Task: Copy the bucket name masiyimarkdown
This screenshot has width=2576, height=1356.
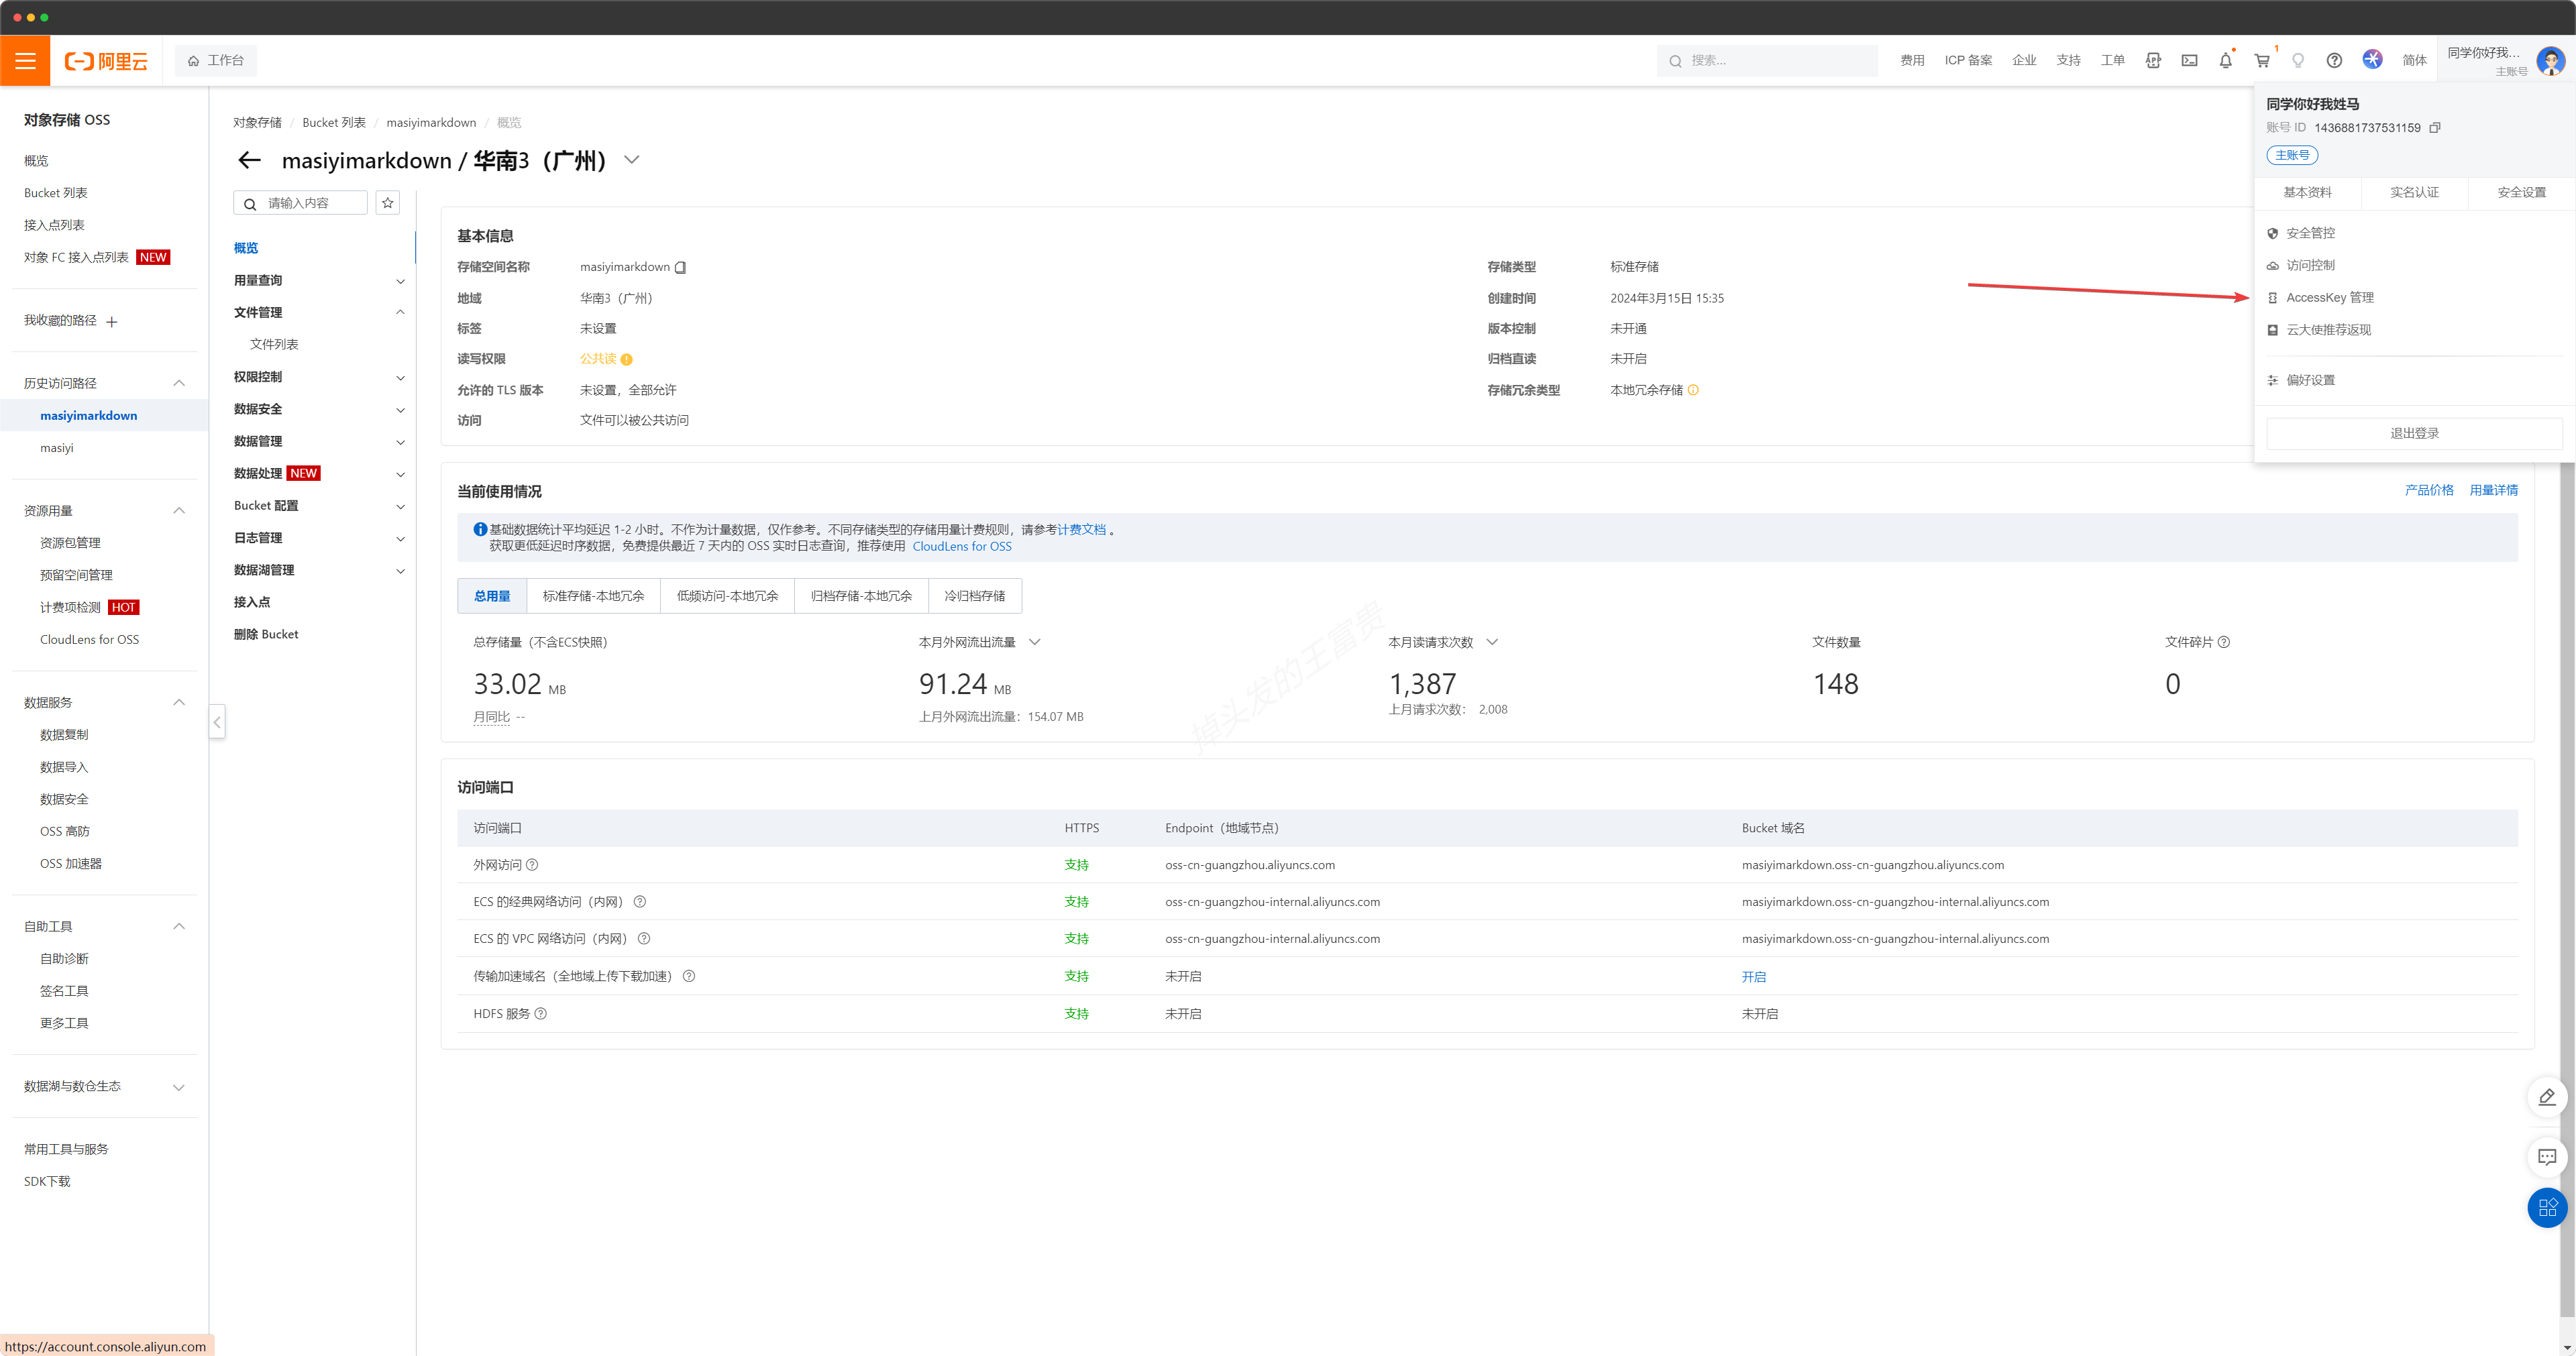Action: pos(681,267)
